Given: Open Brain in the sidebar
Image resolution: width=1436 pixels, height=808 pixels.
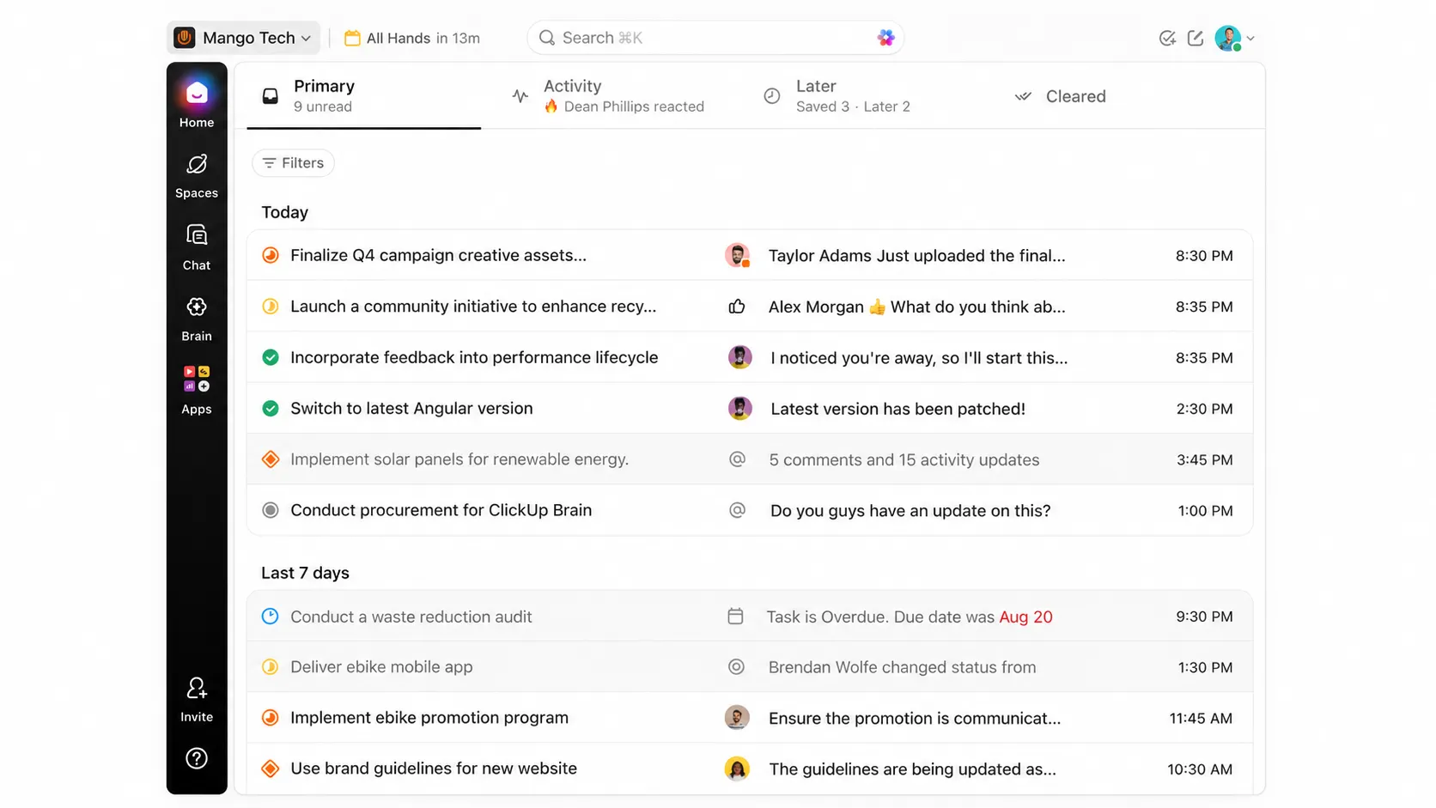Looking at the screenshot, I should click(x=197, y=319).
